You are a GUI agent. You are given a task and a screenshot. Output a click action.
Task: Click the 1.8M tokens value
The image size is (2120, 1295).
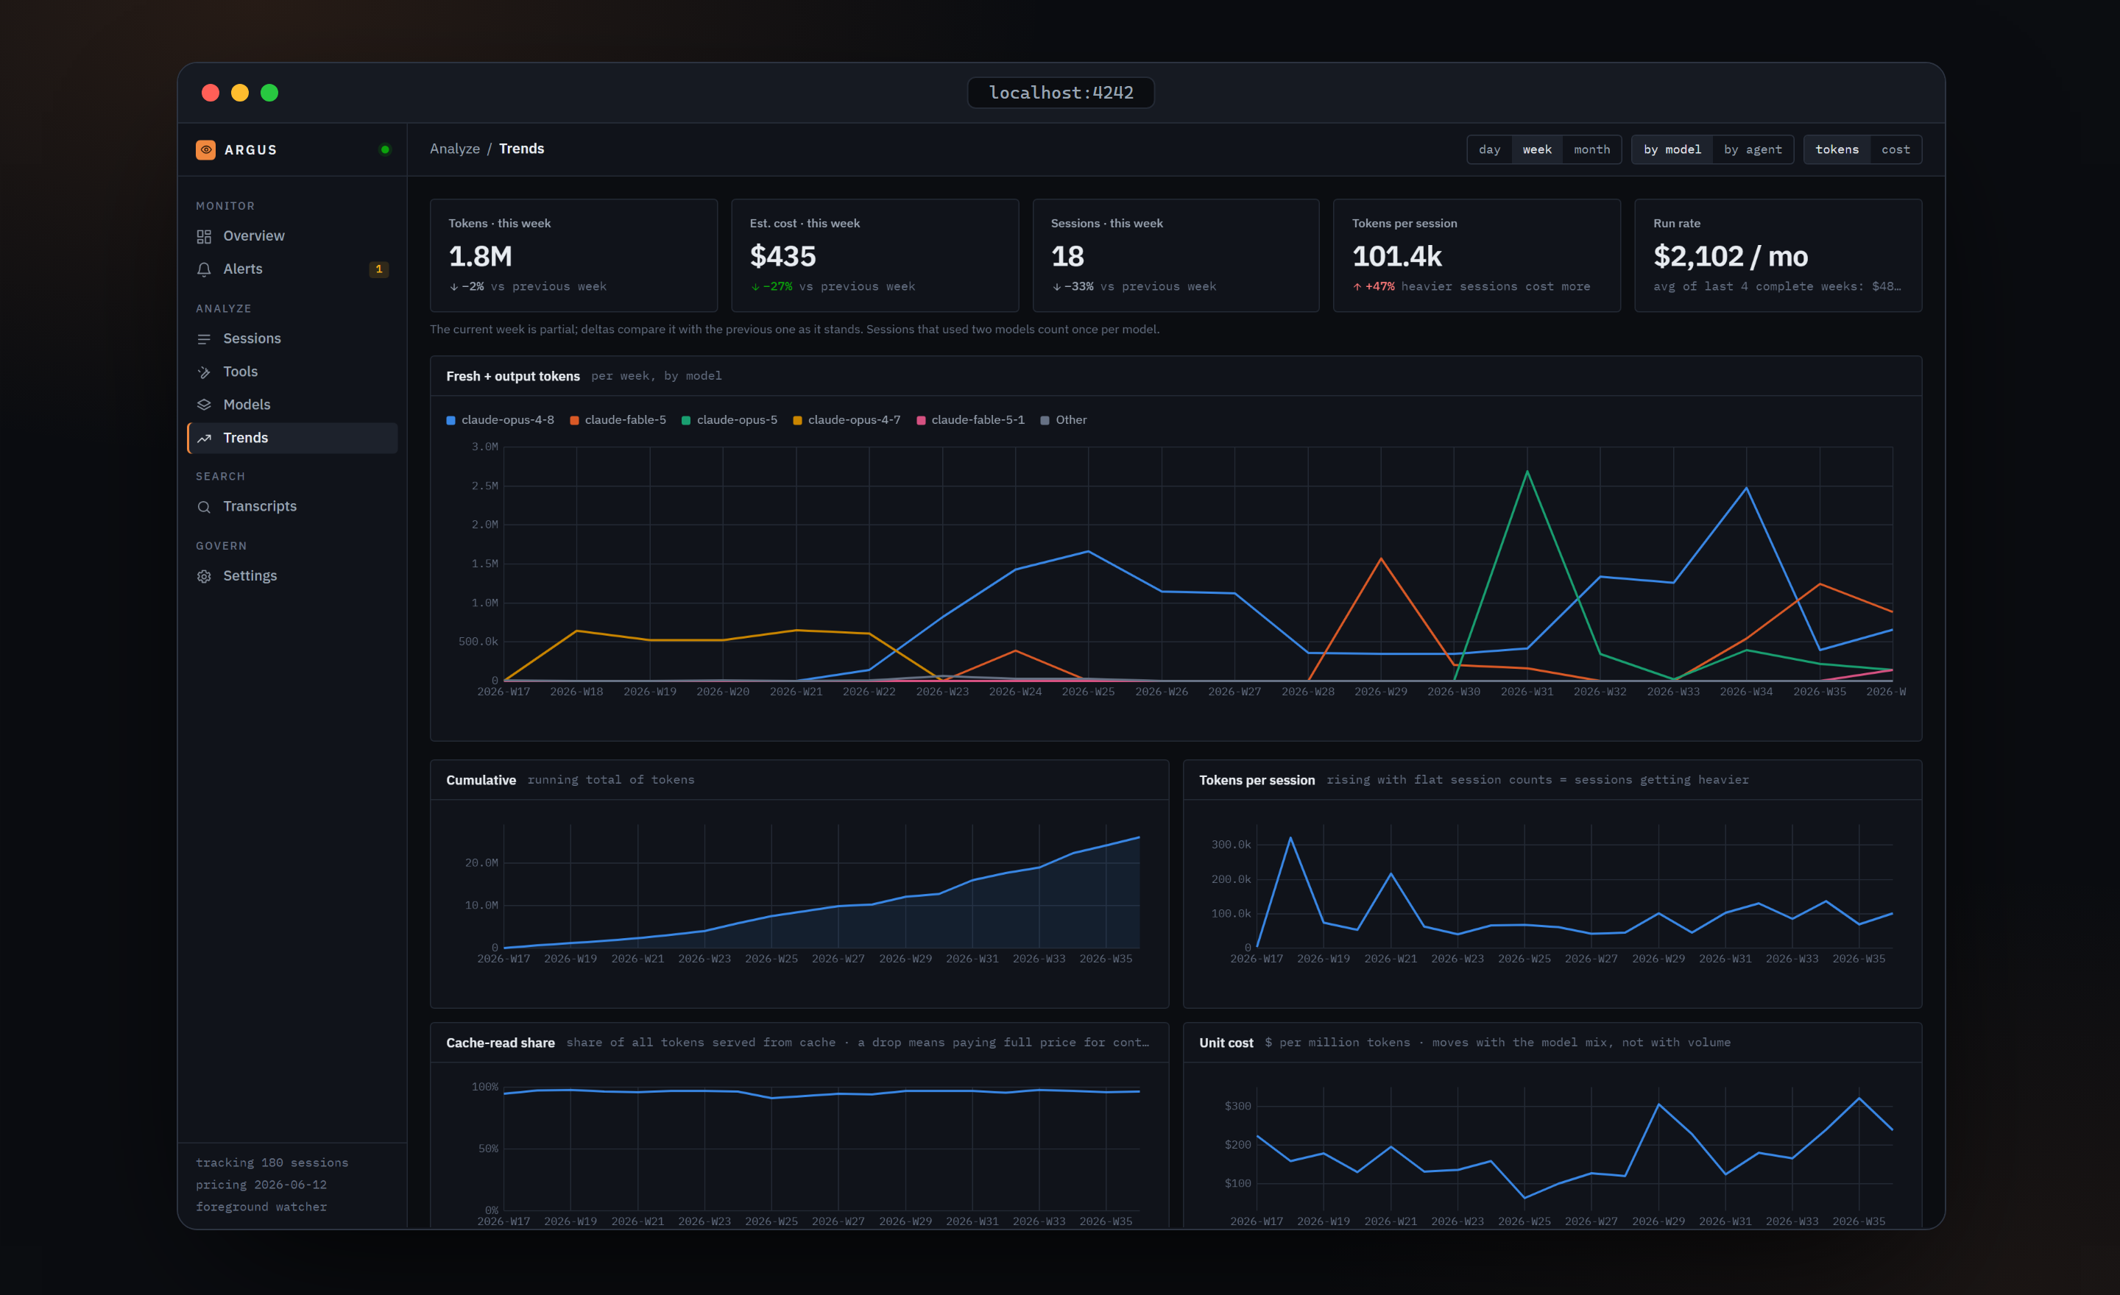point(480,256)
